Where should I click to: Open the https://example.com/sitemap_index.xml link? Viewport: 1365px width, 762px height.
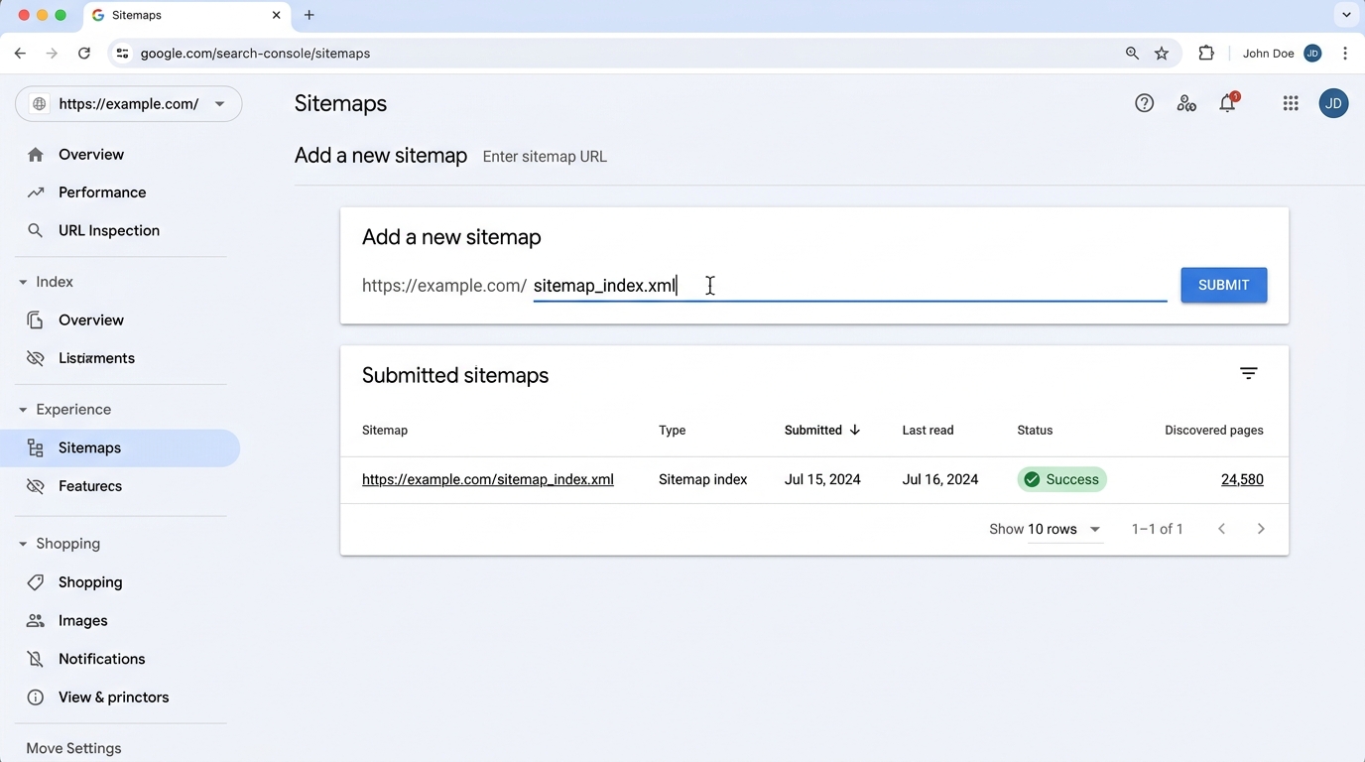(488, 479)
